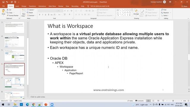Select the triangle shape in shapes gallery

(x=118, y=12)
